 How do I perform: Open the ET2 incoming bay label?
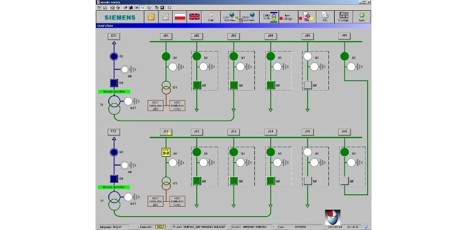(x=114, y=131)
